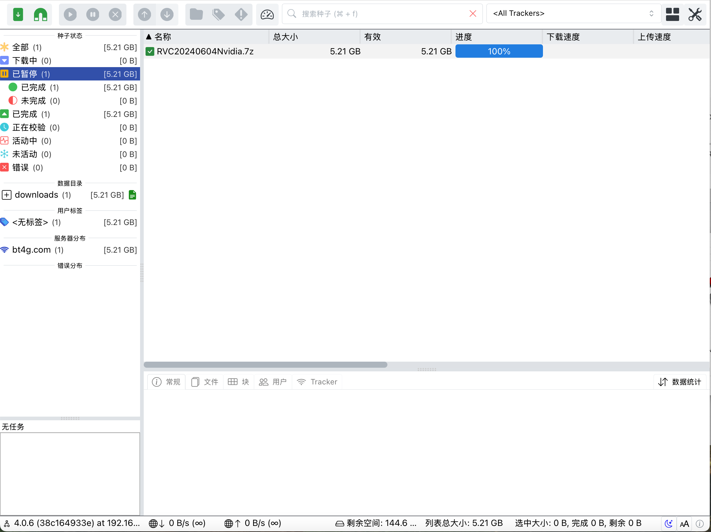Click the remove torrent X icon

click(x=115, y=14)
